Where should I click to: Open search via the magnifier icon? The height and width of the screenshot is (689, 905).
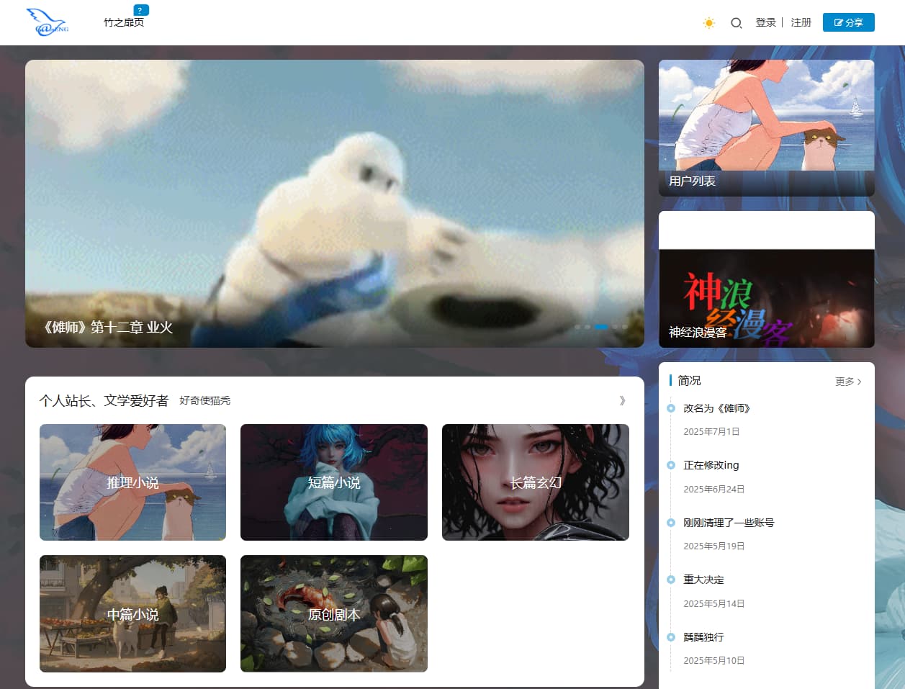[x=736, y=23]
